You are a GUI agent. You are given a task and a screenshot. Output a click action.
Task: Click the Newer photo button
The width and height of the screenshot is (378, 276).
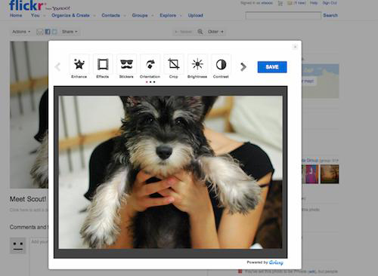pyautogui.click(x=184, y=32)
